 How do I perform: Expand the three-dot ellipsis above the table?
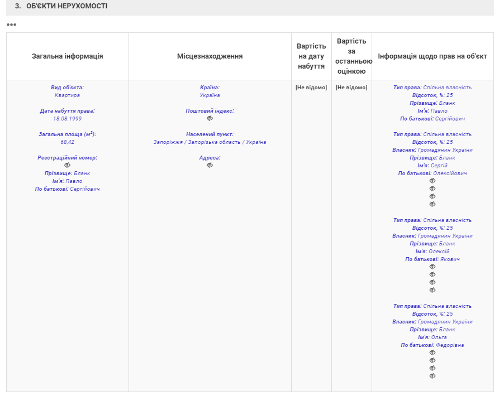click(11, 25)
